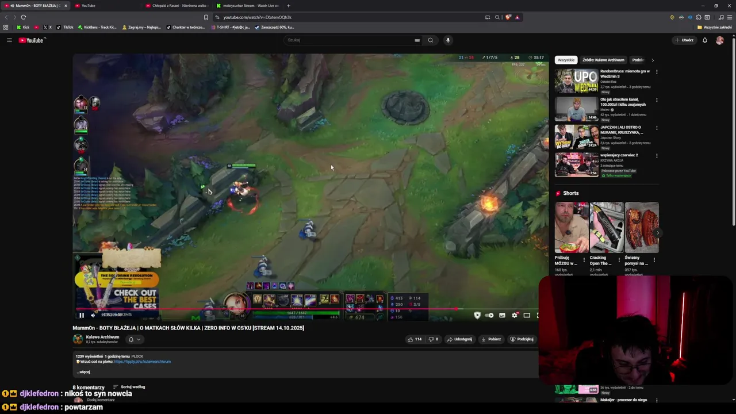Go to the YouTube home logo
The height and width of the screenshot is (414, 736).
point(31,40)
